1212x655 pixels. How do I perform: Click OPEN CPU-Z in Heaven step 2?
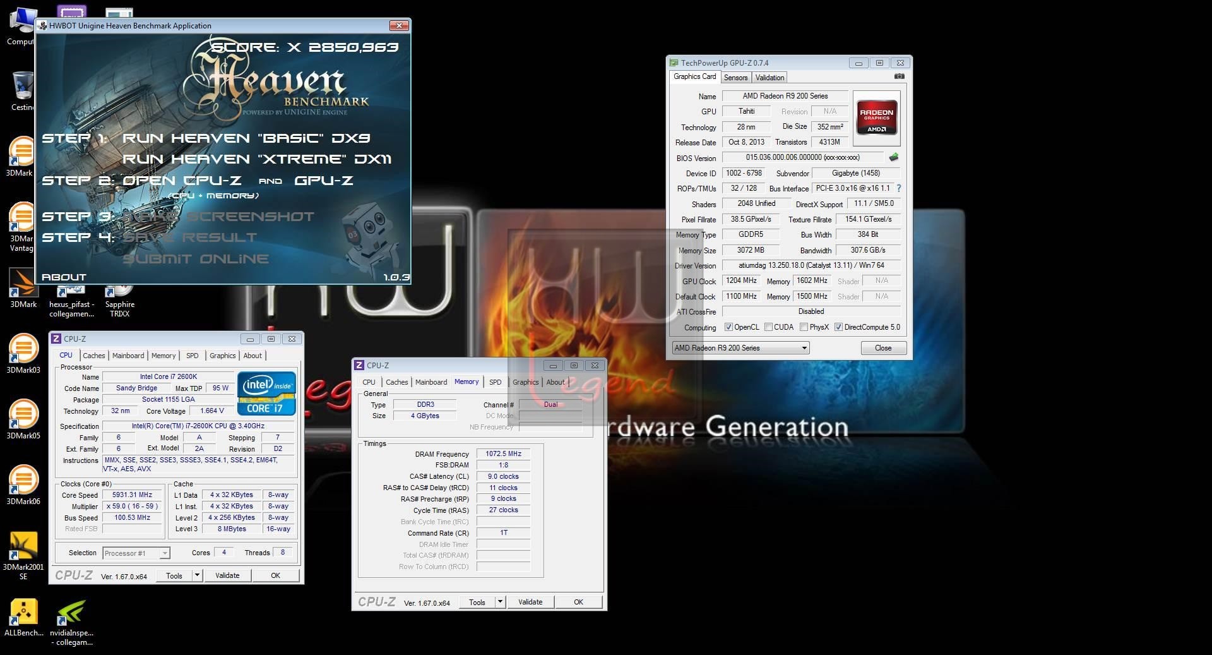coord(182,181)
